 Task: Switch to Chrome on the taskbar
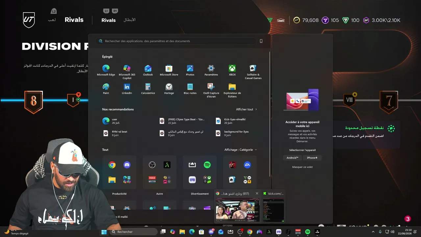(250, 232)
